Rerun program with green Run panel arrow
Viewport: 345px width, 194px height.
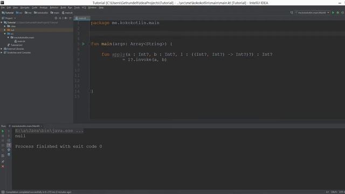(x=3, y=131)
